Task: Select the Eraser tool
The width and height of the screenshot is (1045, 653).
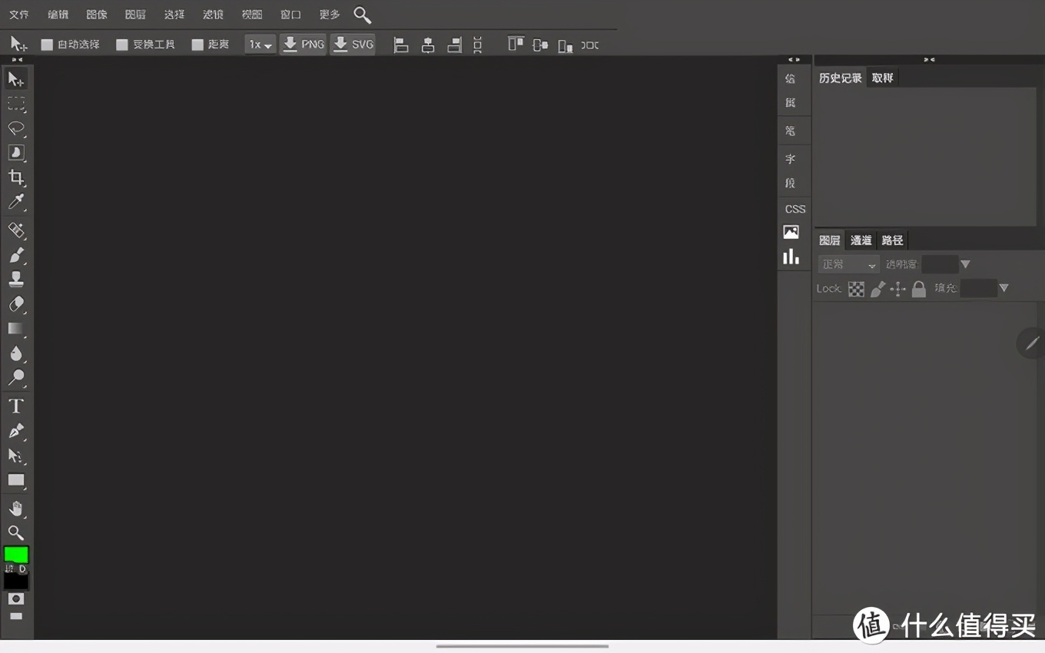Action: [16, 304]
